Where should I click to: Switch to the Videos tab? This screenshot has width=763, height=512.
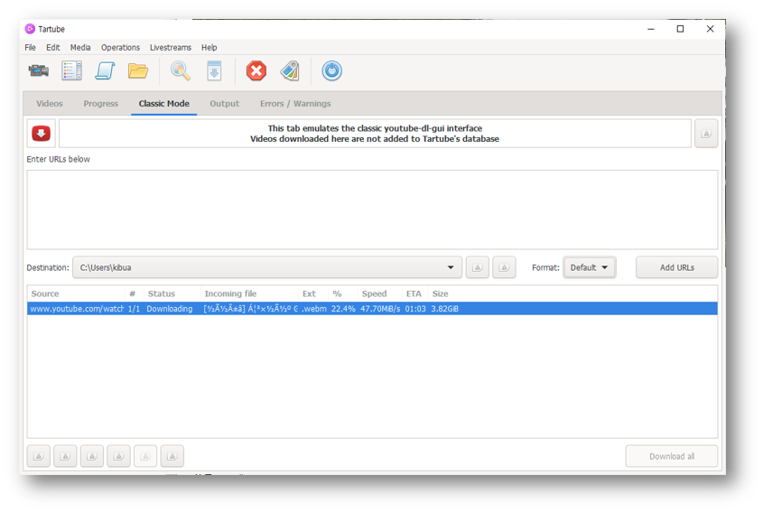tap(50, 104)
